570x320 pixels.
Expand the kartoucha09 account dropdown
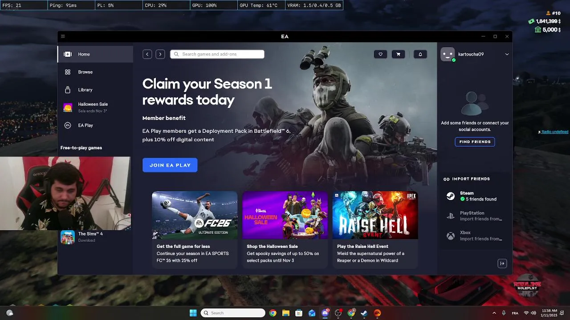click(x=507, y=54)
